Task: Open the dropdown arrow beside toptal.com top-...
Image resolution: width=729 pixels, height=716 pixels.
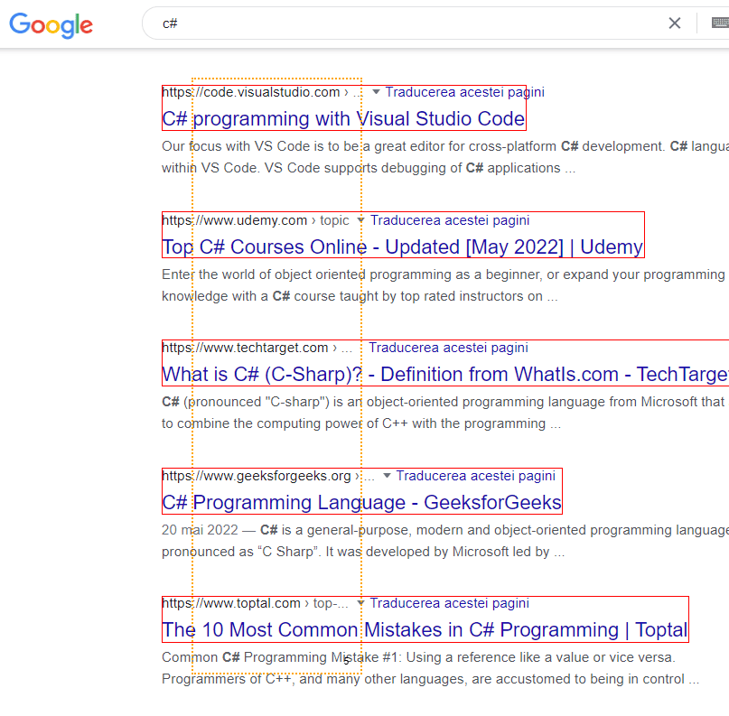Action: (x=360, y=603)
